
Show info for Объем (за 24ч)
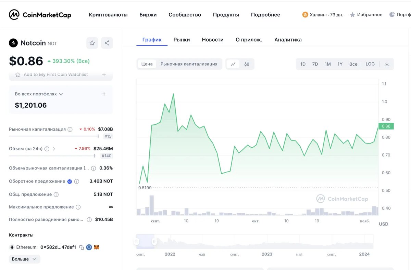coord(47,149)
